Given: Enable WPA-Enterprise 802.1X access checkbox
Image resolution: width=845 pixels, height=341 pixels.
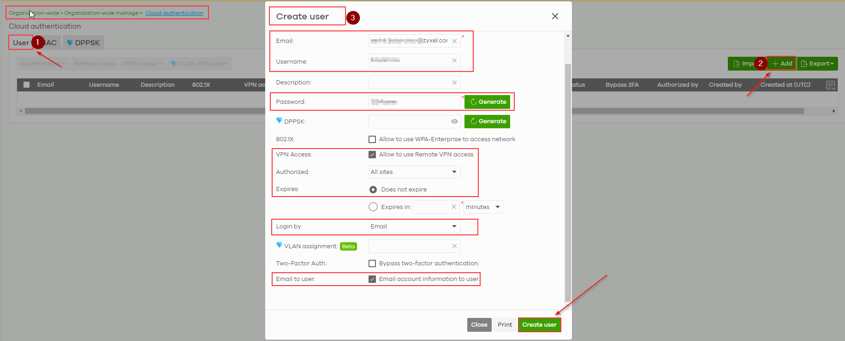Looking at the screenshot, I should coord(372,139).
